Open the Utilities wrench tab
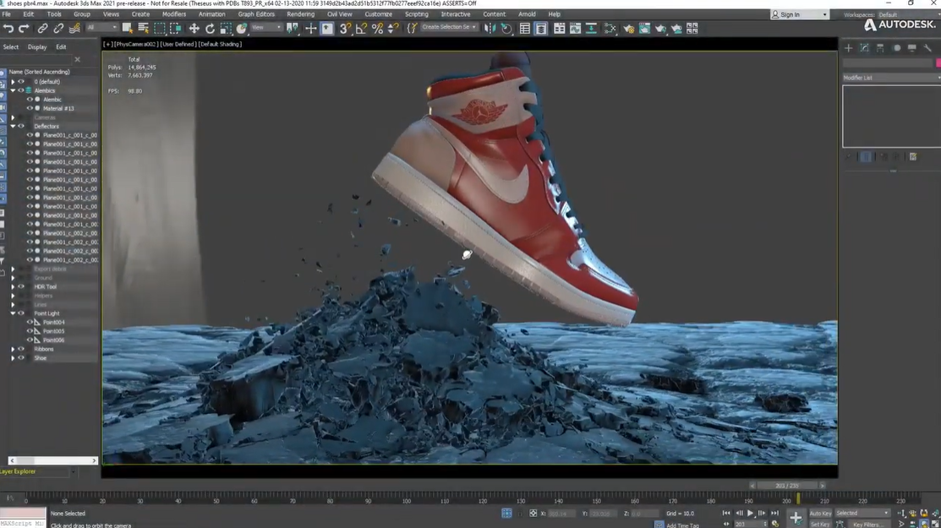The image size is (941, 528). coord(927,48)
